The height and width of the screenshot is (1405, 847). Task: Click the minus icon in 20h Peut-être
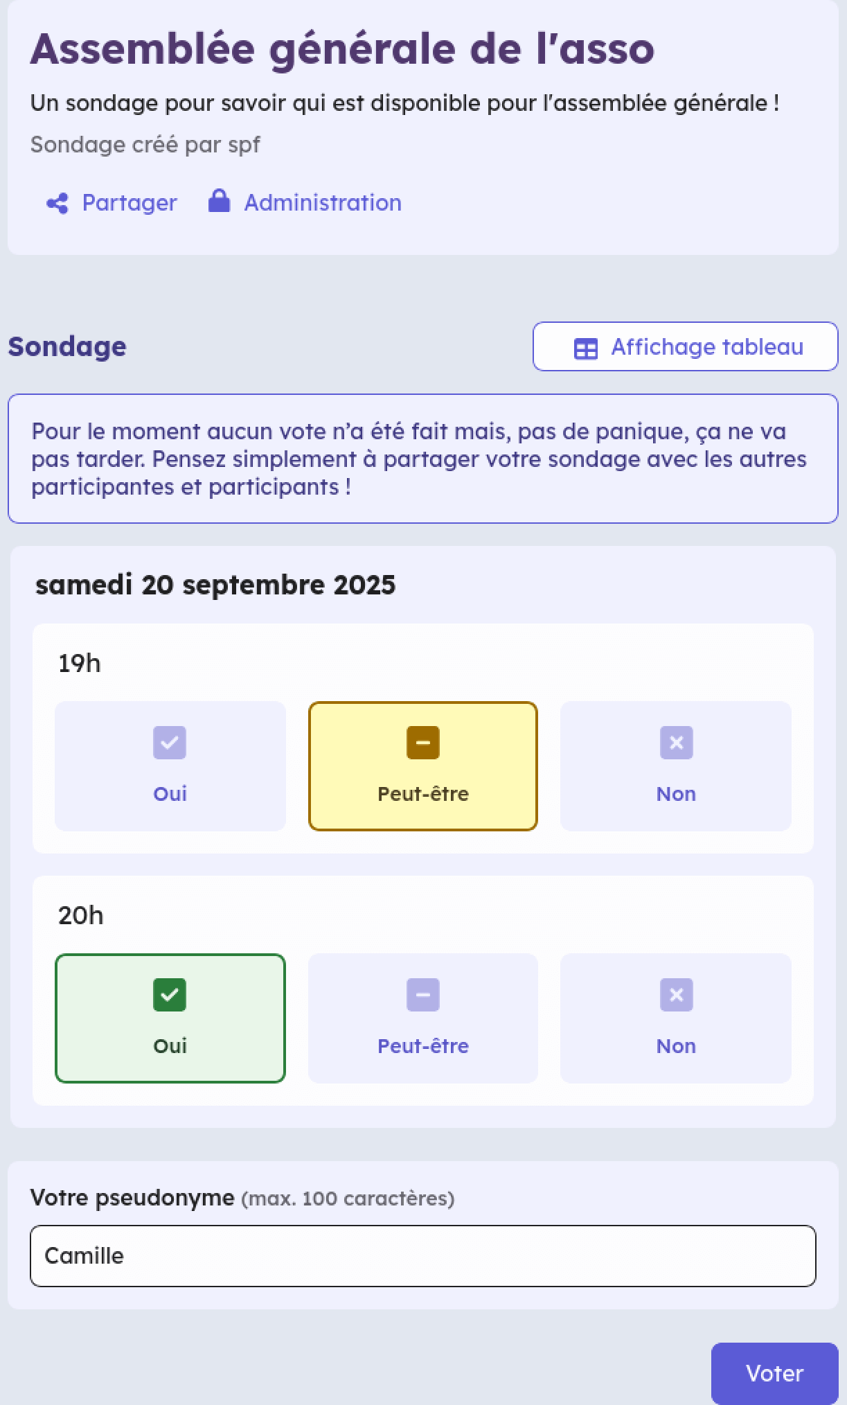423,995
